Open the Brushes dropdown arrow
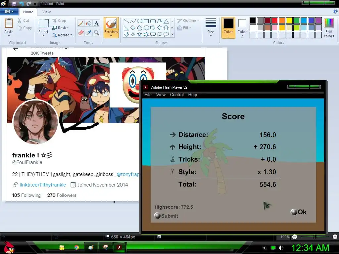339x254 pixels. tap(111, 36)
